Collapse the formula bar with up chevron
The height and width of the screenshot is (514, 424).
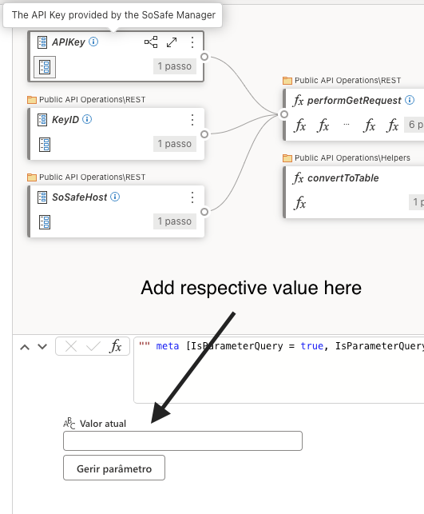pyautogui.click(x=25, y=347)
